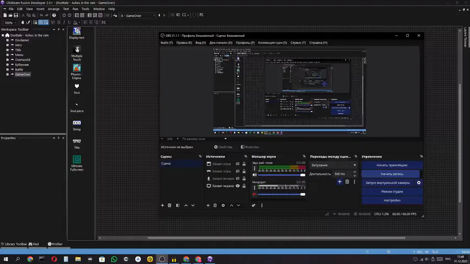Open the Arrange menu in Clickteam Fusion
This screenshot has width=470, height=264.
point(54,9)
